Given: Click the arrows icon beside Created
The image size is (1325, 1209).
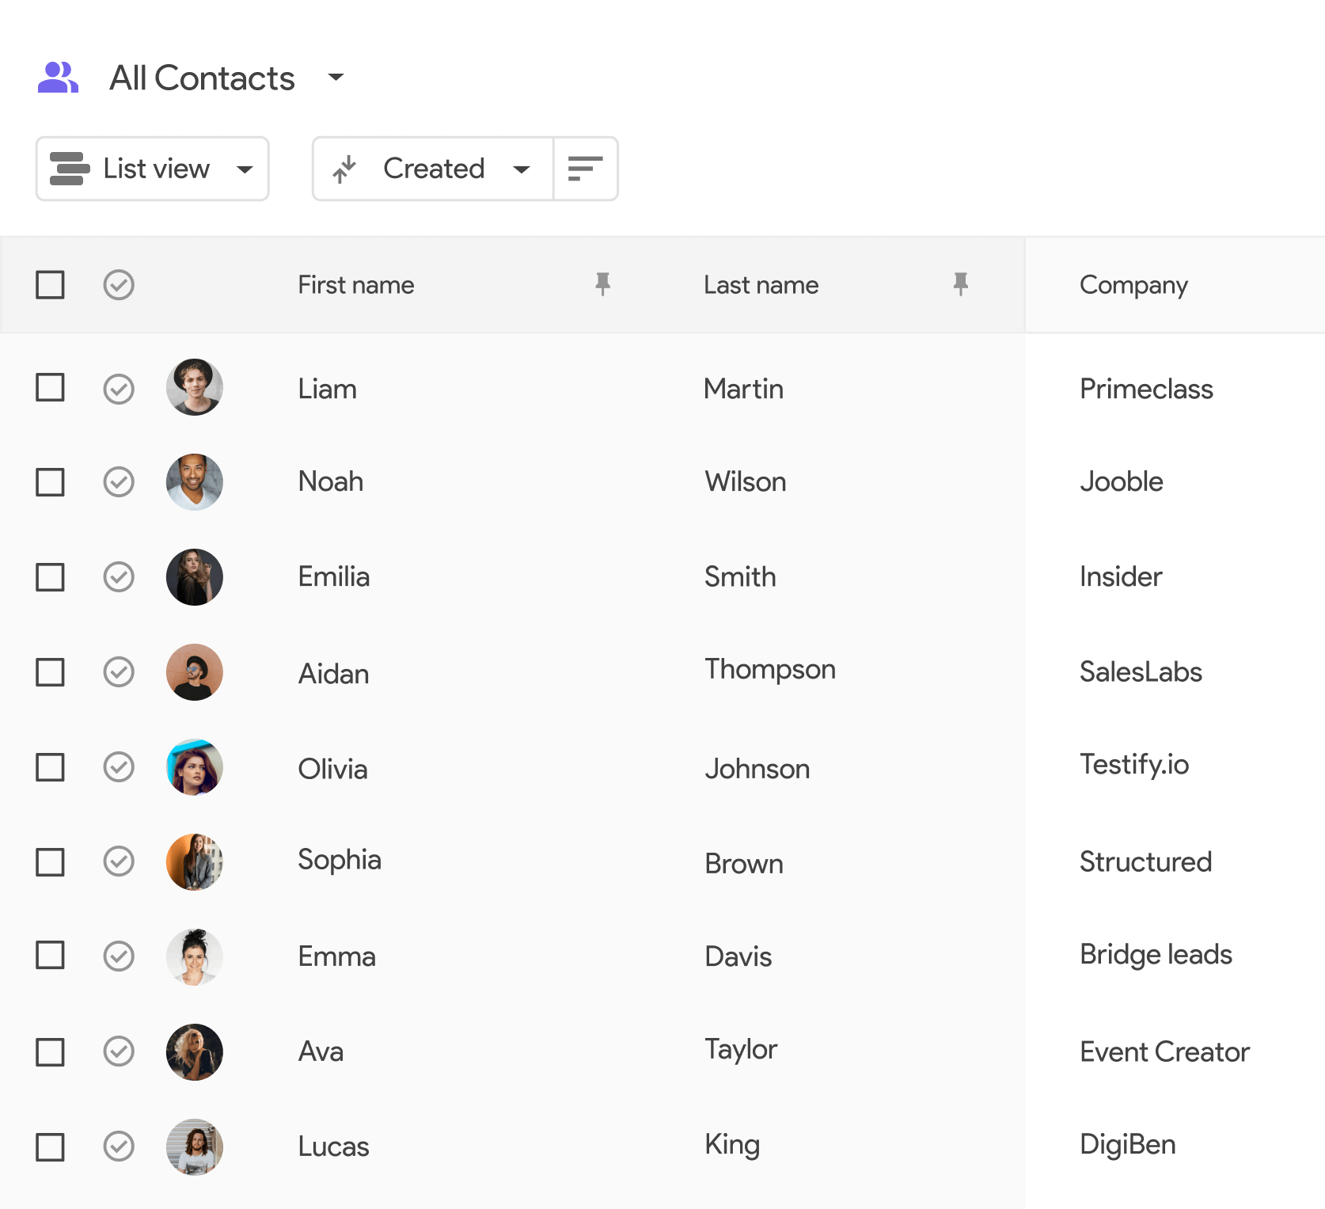Looking at the screenshot, I should click(x=344, y=169).
